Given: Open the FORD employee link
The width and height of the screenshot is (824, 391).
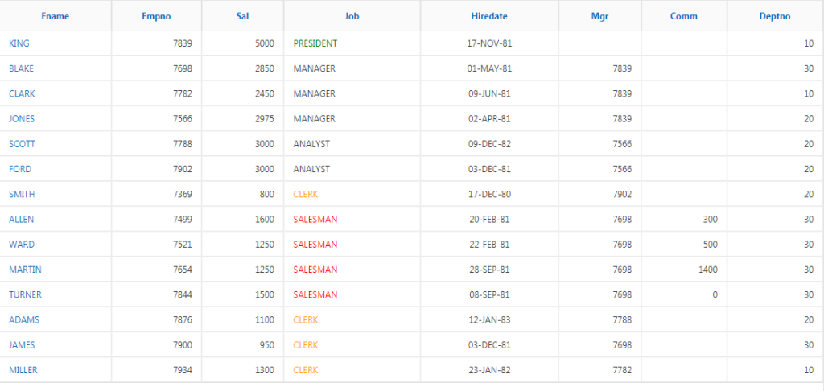Looking at the screenshot, I should 20,169.
